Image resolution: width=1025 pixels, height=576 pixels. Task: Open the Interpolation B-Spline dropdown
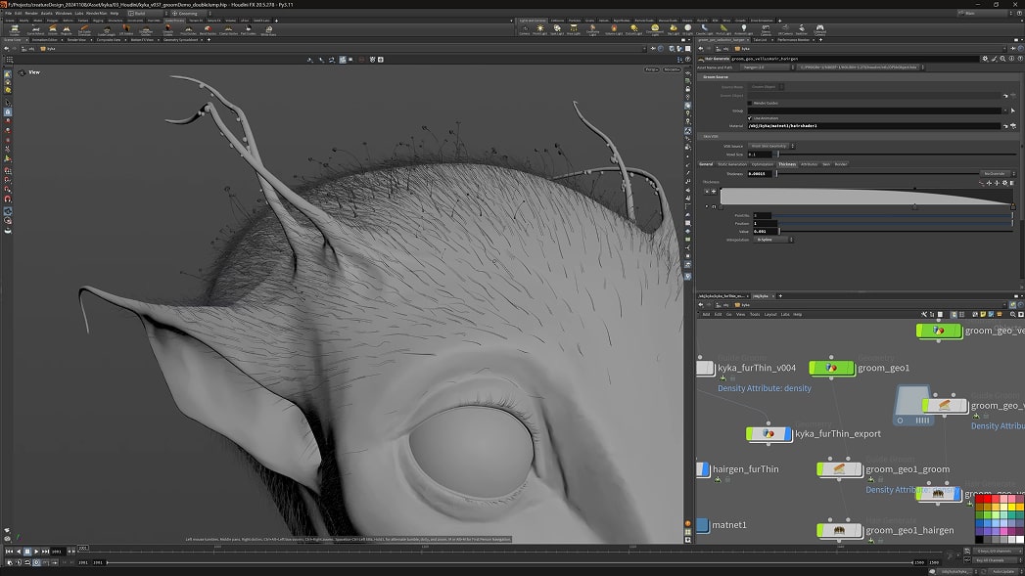(773, 240)
